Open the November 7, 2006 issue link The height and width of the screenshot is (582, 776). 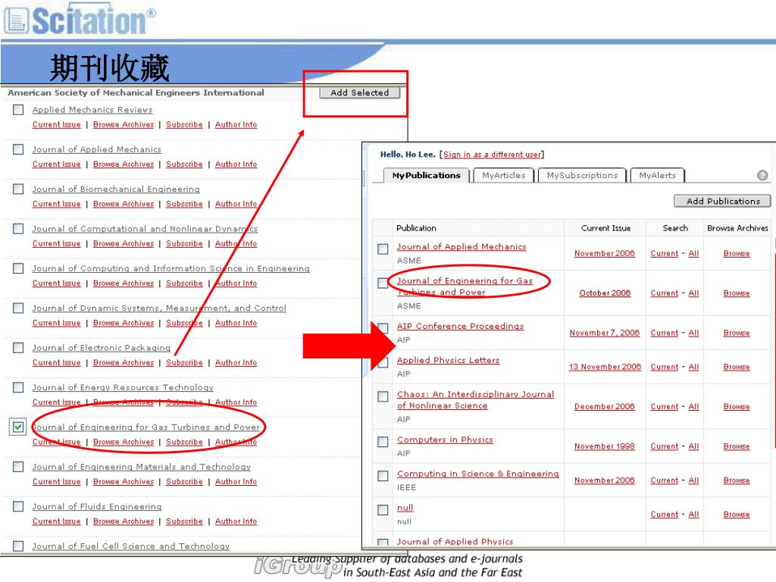[x=604, y=333]
